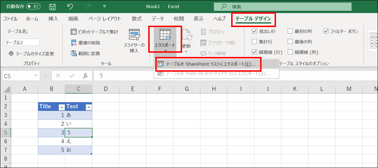Open the 描画 tab
Viewport: 378px width, 168px height.
click(73, 19)
